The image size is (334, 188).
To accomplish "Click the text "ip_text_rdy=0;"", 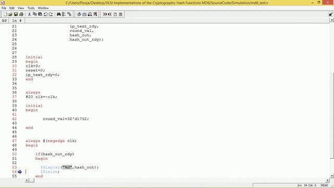I will point(43,75).
